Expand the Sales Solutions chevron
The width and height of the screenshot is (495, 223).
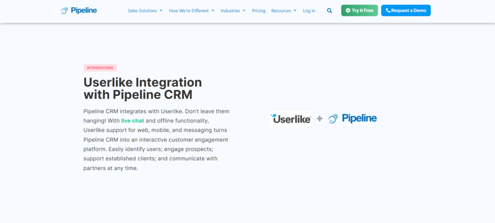click(161, 11)
